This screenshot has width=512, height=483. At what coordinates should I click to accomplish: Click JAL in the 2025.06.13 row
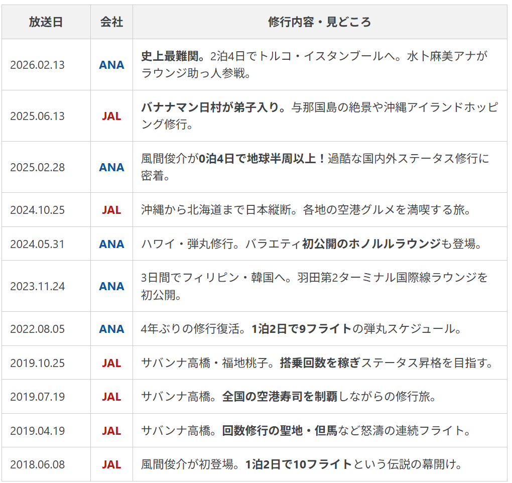click(111, 116)
